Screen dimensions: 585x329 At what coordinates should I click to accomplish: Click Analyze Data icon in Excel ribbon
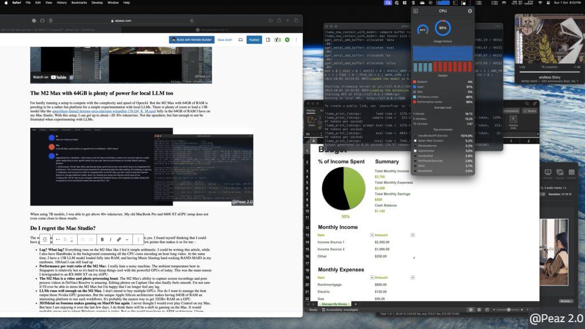tap(513, 122)
